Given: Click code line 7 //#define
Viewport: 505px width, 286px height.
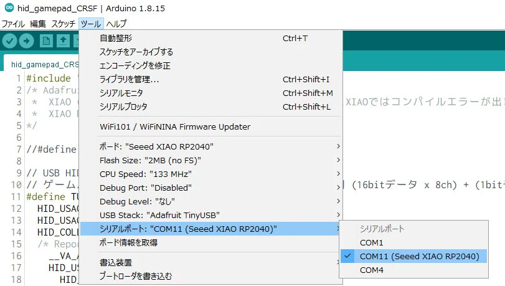Looking at the screenshot, I should pos(52,150).
